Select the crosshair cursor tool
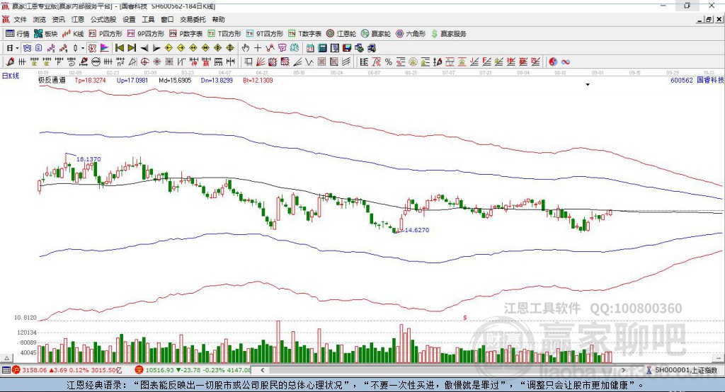Screen dimensions: 725x392 pos(258,48)
